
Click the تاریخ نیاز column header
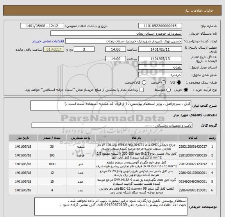[x=23, y=138]
